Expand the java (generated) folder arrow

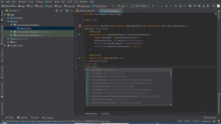coord(8,39)
